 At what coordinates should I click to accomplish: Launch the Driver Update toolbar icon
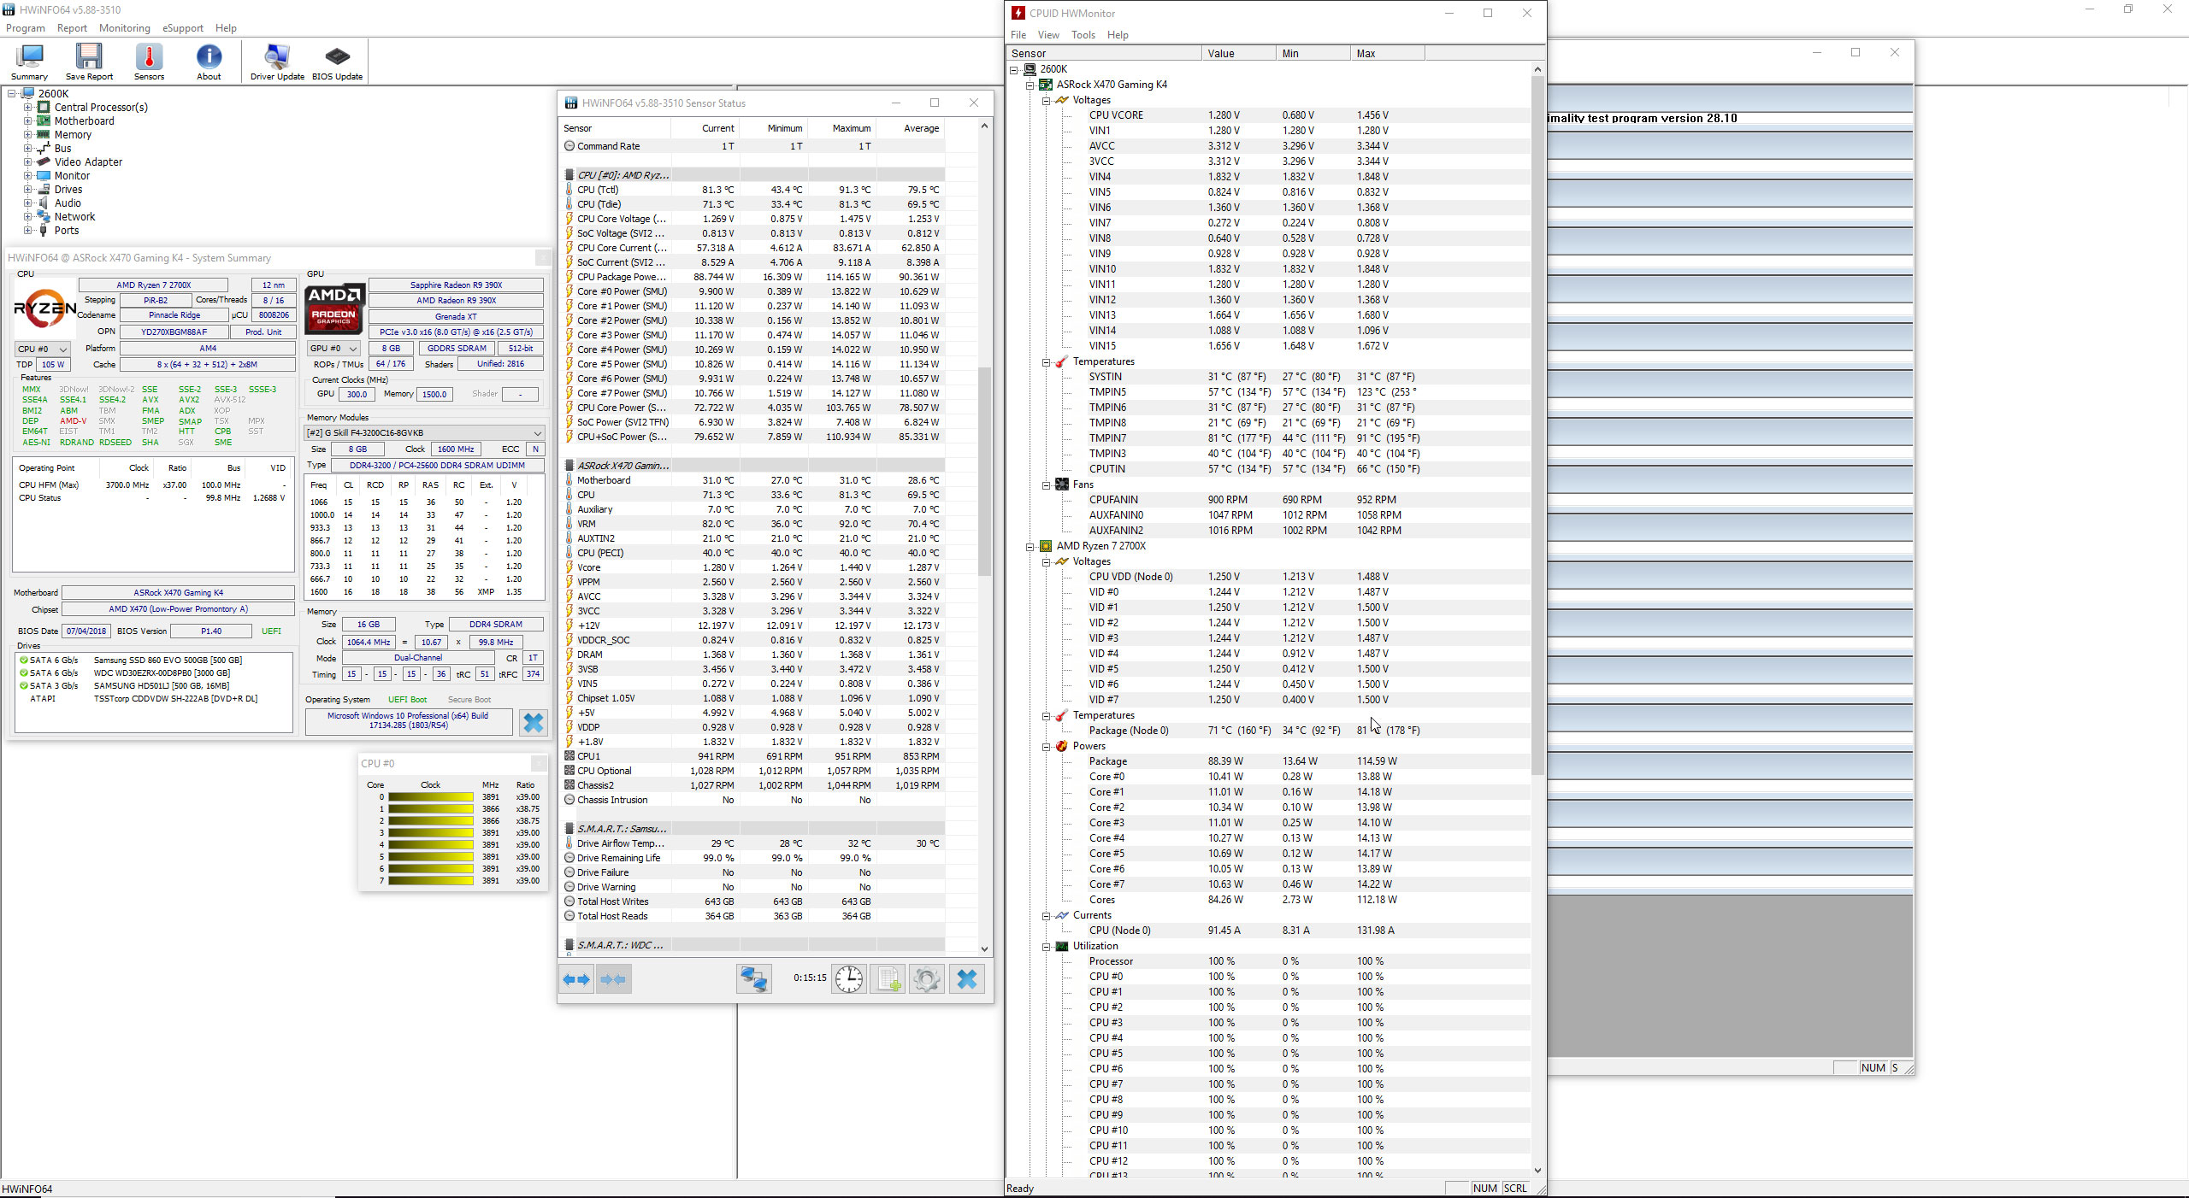pyautogui.click(x=277, y=62)
